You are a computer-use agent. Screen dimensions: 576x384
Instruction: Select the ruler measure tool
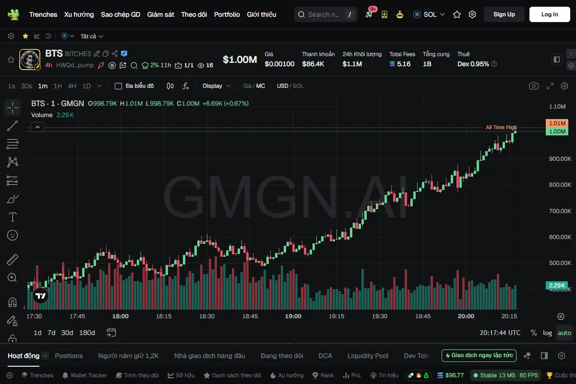click(x=12, y=260)
